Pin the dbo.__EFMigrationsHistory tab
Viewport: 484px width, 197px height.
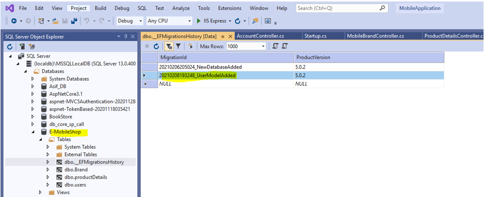pos(222,36)
